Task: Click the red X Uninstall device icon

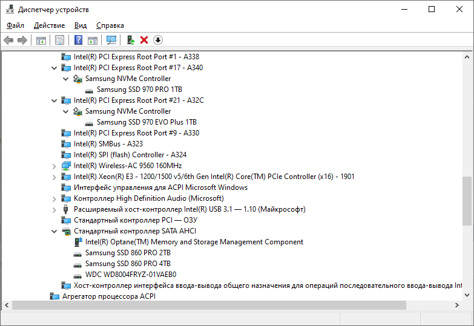Action: click(144, 40)
